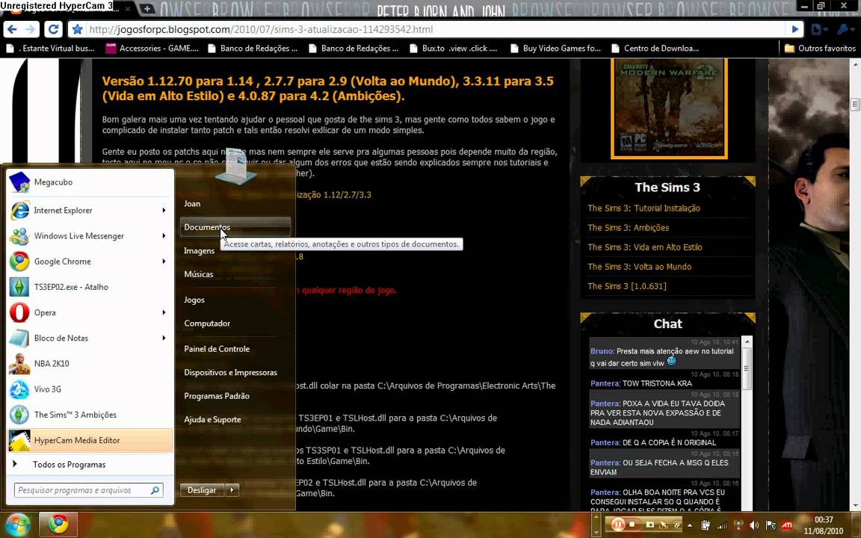Open Vivo 3G from the Start menu
The image size is (861, 538).
pos(90,389)
